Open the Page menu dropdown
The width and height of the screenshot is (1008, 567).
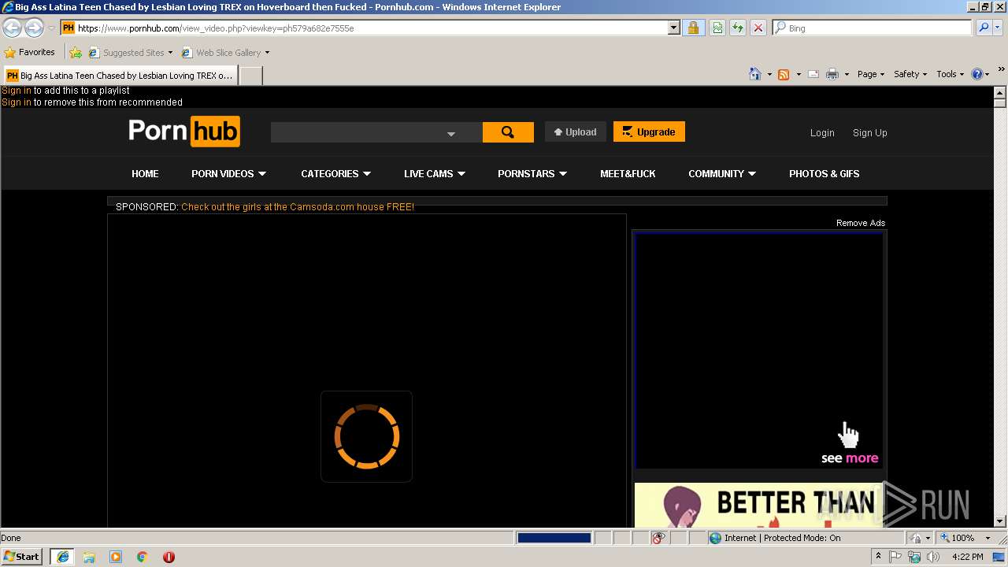[871, 74]
